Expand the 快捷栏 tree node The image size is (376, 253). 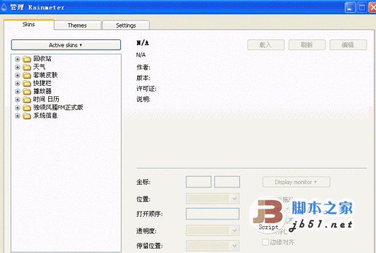pos(18,83)
